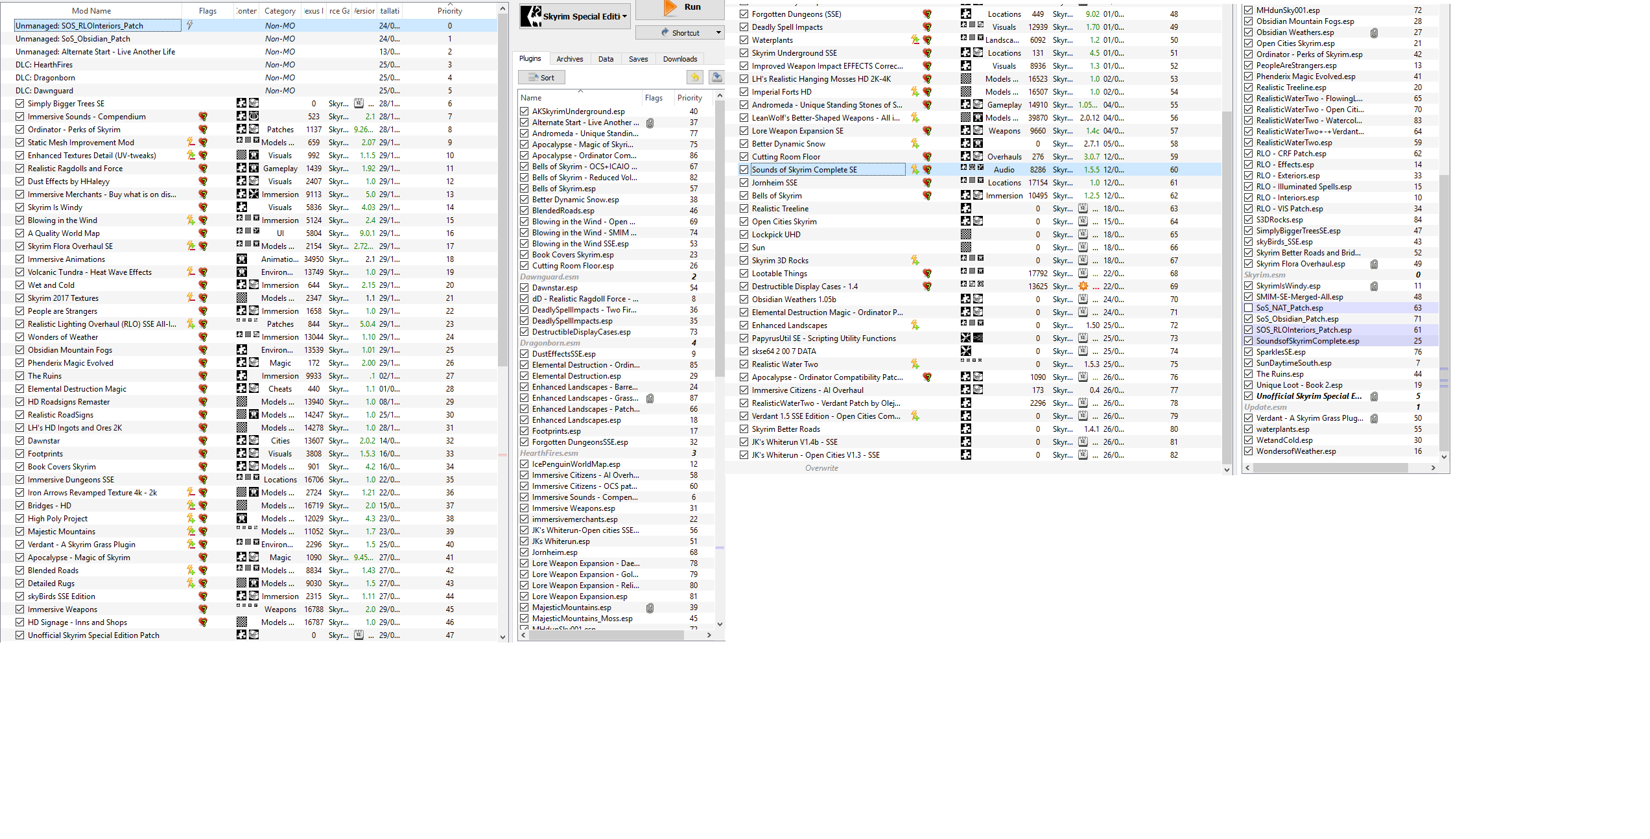Toggle the Sun mod checkbox
1650x839 pixels.
744,248
